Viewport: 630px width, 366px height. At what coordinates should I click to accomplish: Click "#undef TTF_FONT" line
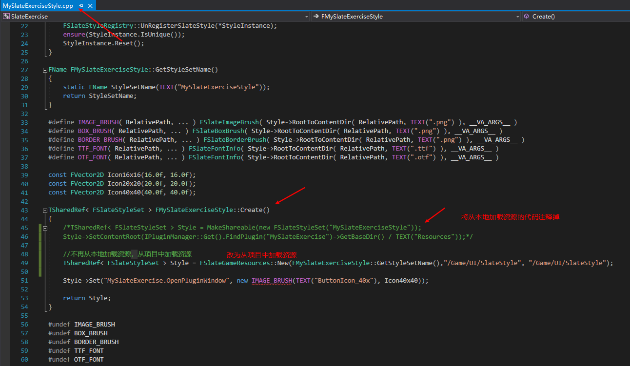pyautogui.click(x=76, y=350)
